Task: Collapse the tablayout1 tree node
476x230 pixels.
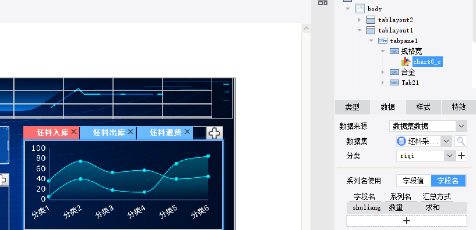Action: (359, 30)
